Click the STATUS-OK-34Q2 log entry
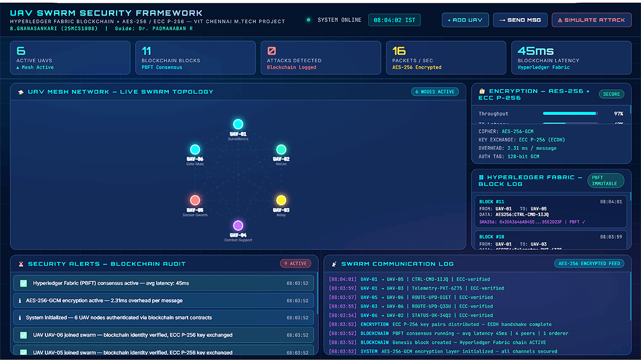This screenshot has height=360, width=641. (411, 315)
